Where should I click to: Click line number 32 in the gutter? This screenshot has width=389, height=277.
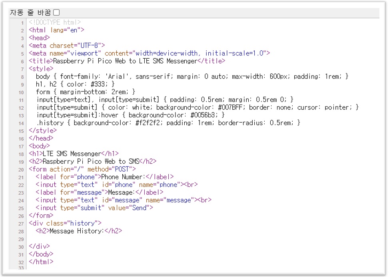click(x=22, y=262)
